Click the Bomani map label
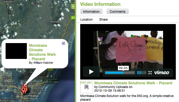The image size is (179, 102). [55, 22]
